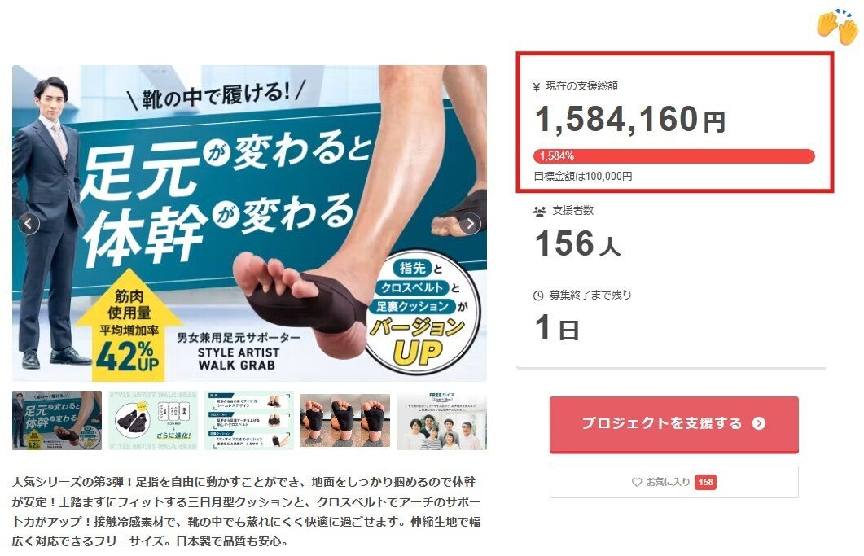Select second thumbnail showing black supporters

(153, 420)
